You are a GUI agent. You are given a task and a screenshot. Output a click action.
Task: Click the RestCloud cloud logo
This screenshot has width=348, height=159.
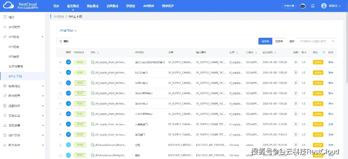(x=9, y=6)
